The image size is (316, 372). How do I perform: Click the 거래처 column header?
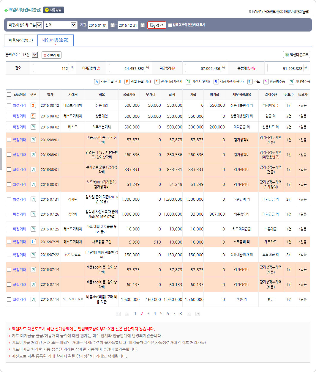pos(73,95)
